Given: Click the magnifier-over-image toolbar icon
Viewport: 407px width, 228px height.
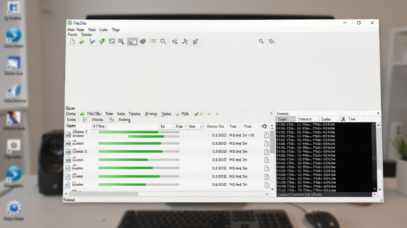Looking at the screenshot, I should [121, 41].
